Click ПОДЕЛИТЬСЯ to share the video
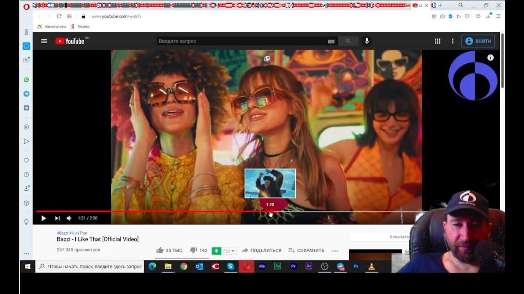The height and width of the screenshot is (294, 524). [x=262, y=250]
